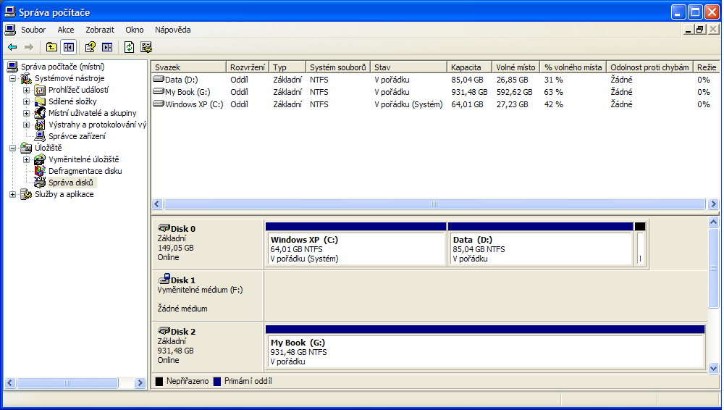Collapse the Systémové nástroje node
724x410 pixels.
pos(12,78)
